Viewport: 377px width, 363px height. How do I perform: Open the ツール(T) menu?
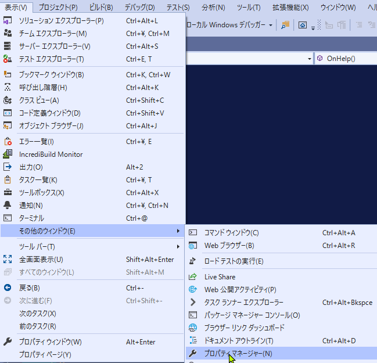[x=249, y=8]
